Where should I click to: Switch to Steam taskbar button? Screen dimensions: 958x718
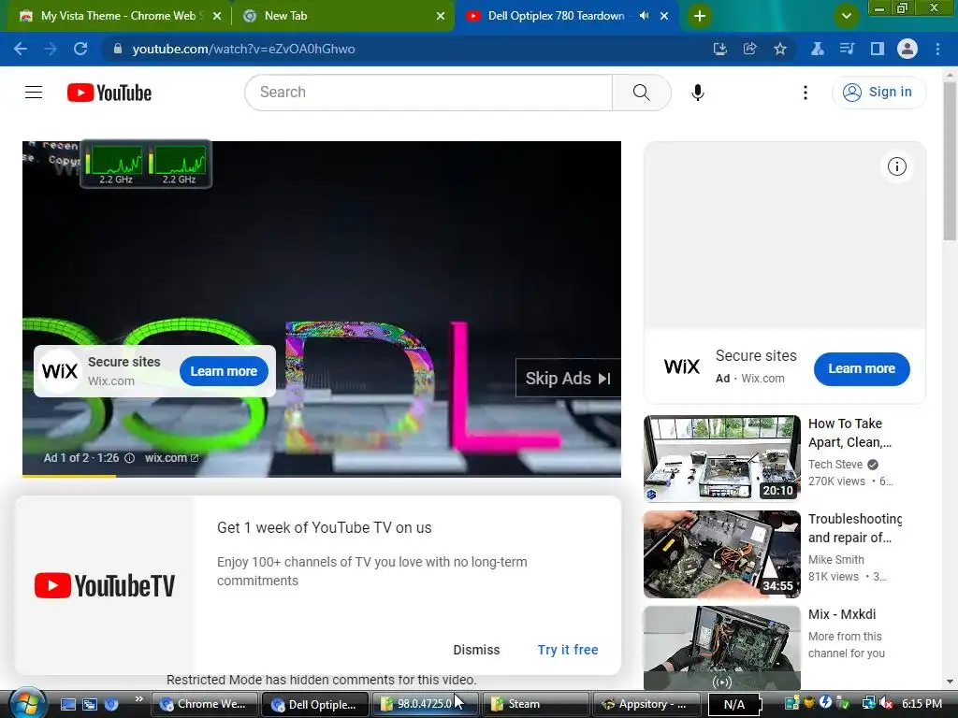click(535, 704)
